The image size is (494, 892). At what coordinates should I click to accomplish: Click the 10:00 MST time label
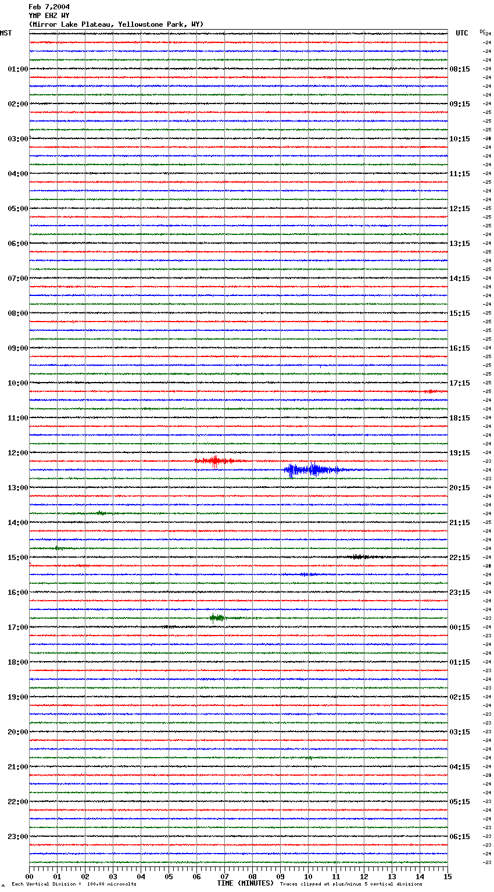pos(18,383)
